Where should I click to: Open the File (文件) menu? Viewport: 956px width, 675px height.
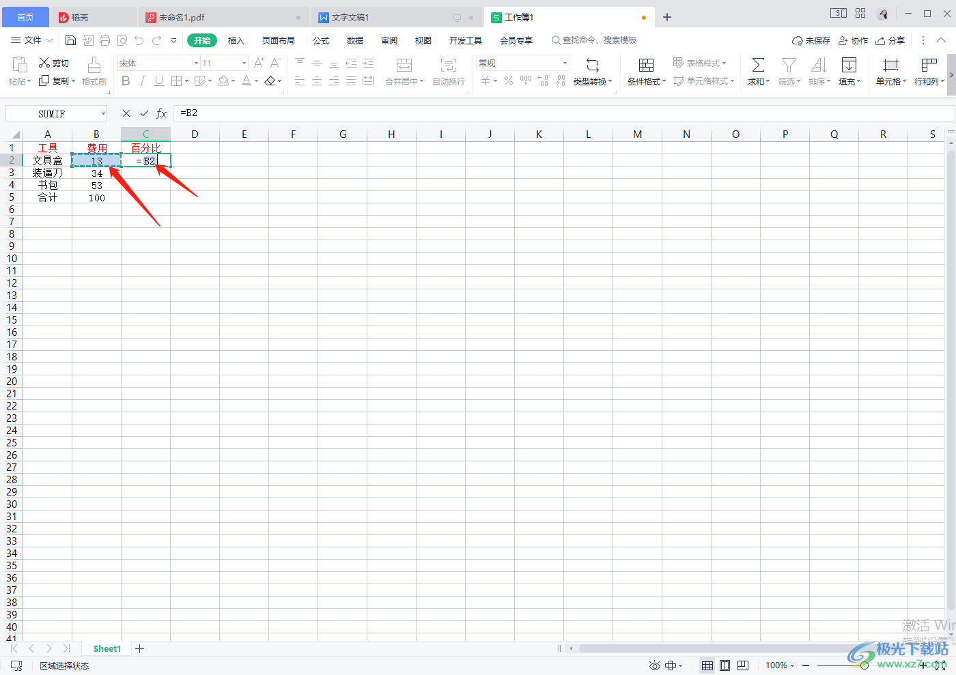(x=31, y=41)
